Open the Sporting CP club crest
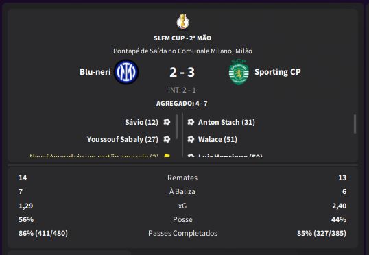Viewport: 369px width, 255px height. [239, 72]
